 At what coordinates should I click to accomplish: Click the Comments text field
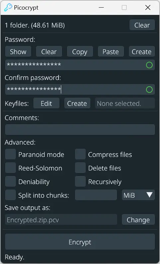point(80,129)
